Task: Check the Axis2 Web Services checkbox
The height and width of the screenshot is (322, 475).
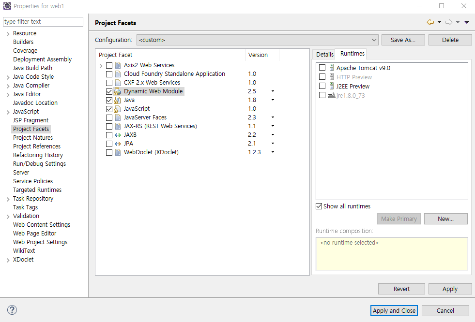Action: click(x=109, y=65)
